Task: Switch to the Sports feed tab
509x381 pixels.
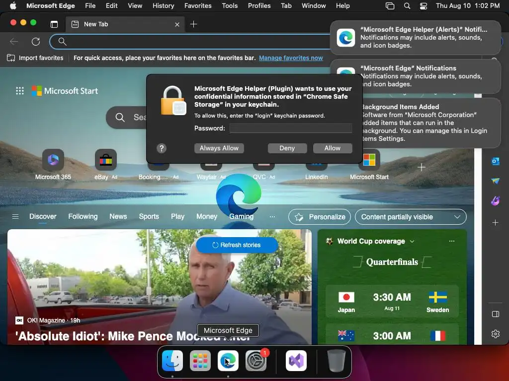Action: [x=149, y=216]
